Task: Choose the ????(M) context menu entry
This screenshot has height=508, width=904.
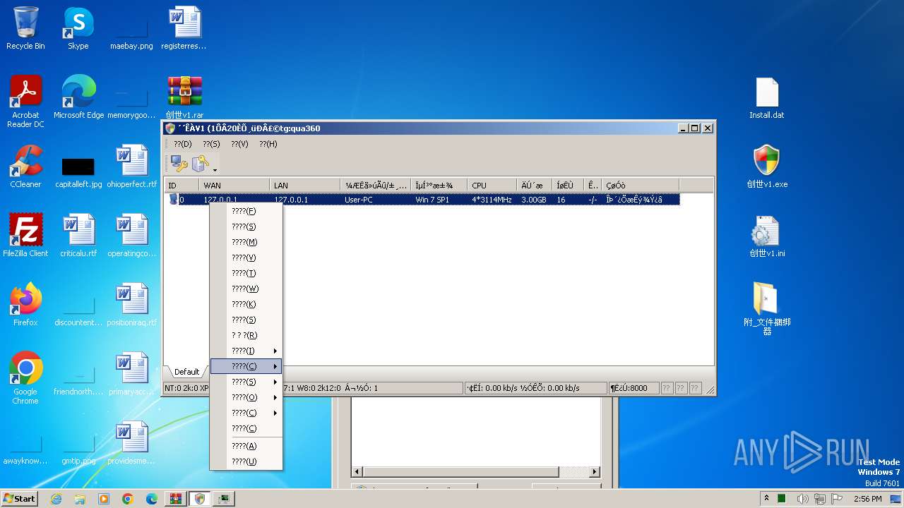Action: 246,242
